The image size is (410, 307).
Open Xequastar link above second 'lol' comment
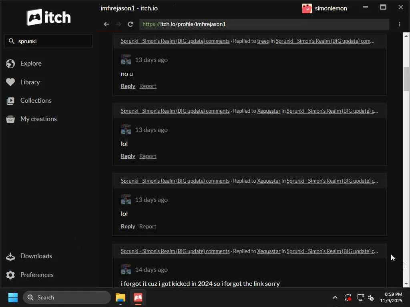(269, 181)
